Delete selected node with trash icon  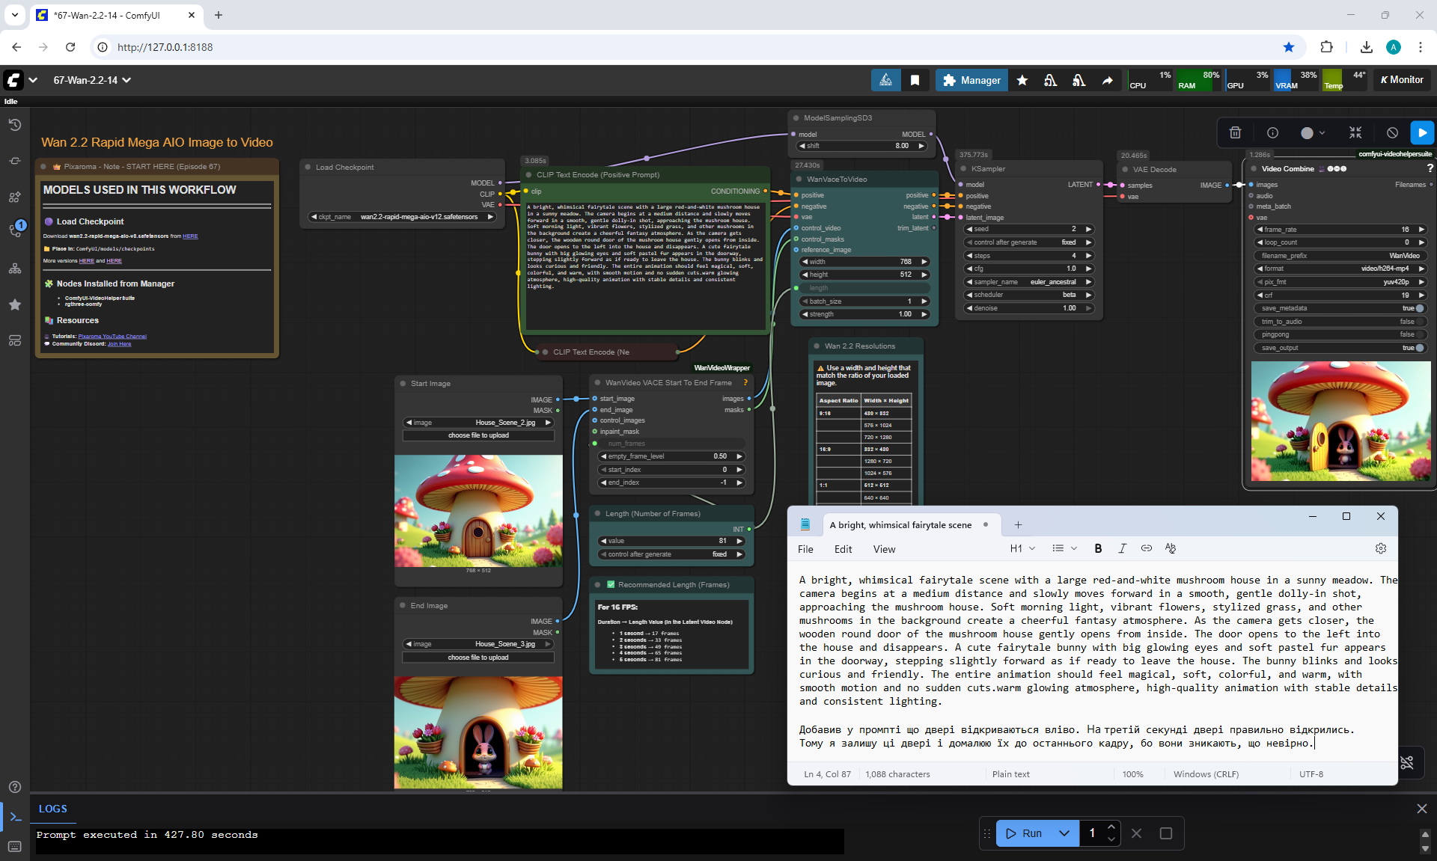1235,132
